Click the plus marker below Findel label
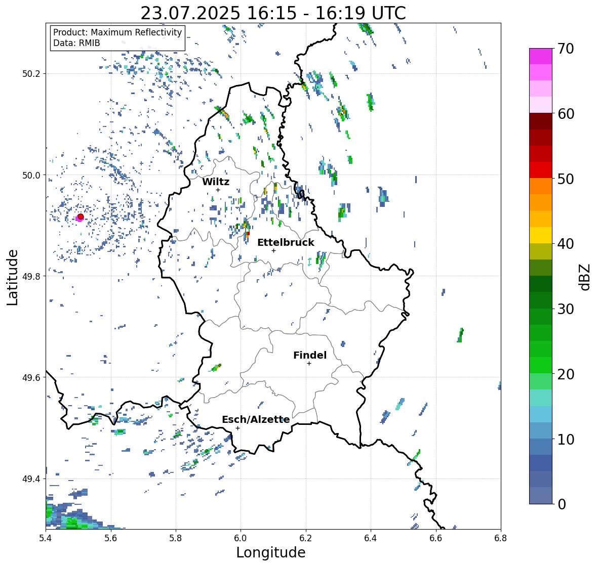Image resolution: width=597 pixels, height=565 pixels. pyautogui.click(x=309, y=364)
